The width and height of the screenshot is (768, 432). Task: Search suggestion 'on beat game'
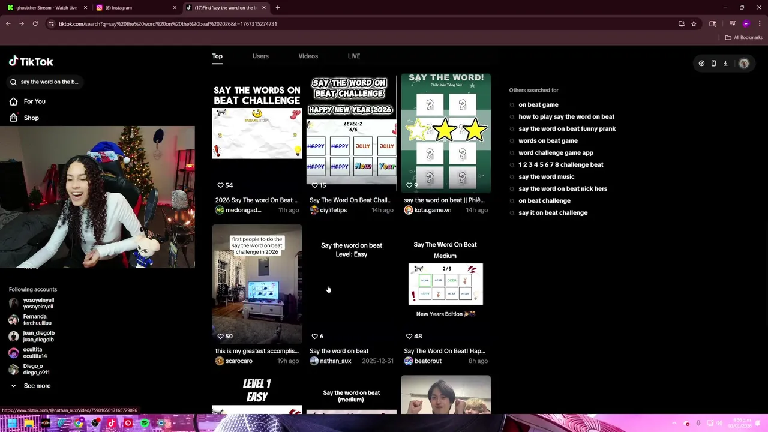click(538, 104)
